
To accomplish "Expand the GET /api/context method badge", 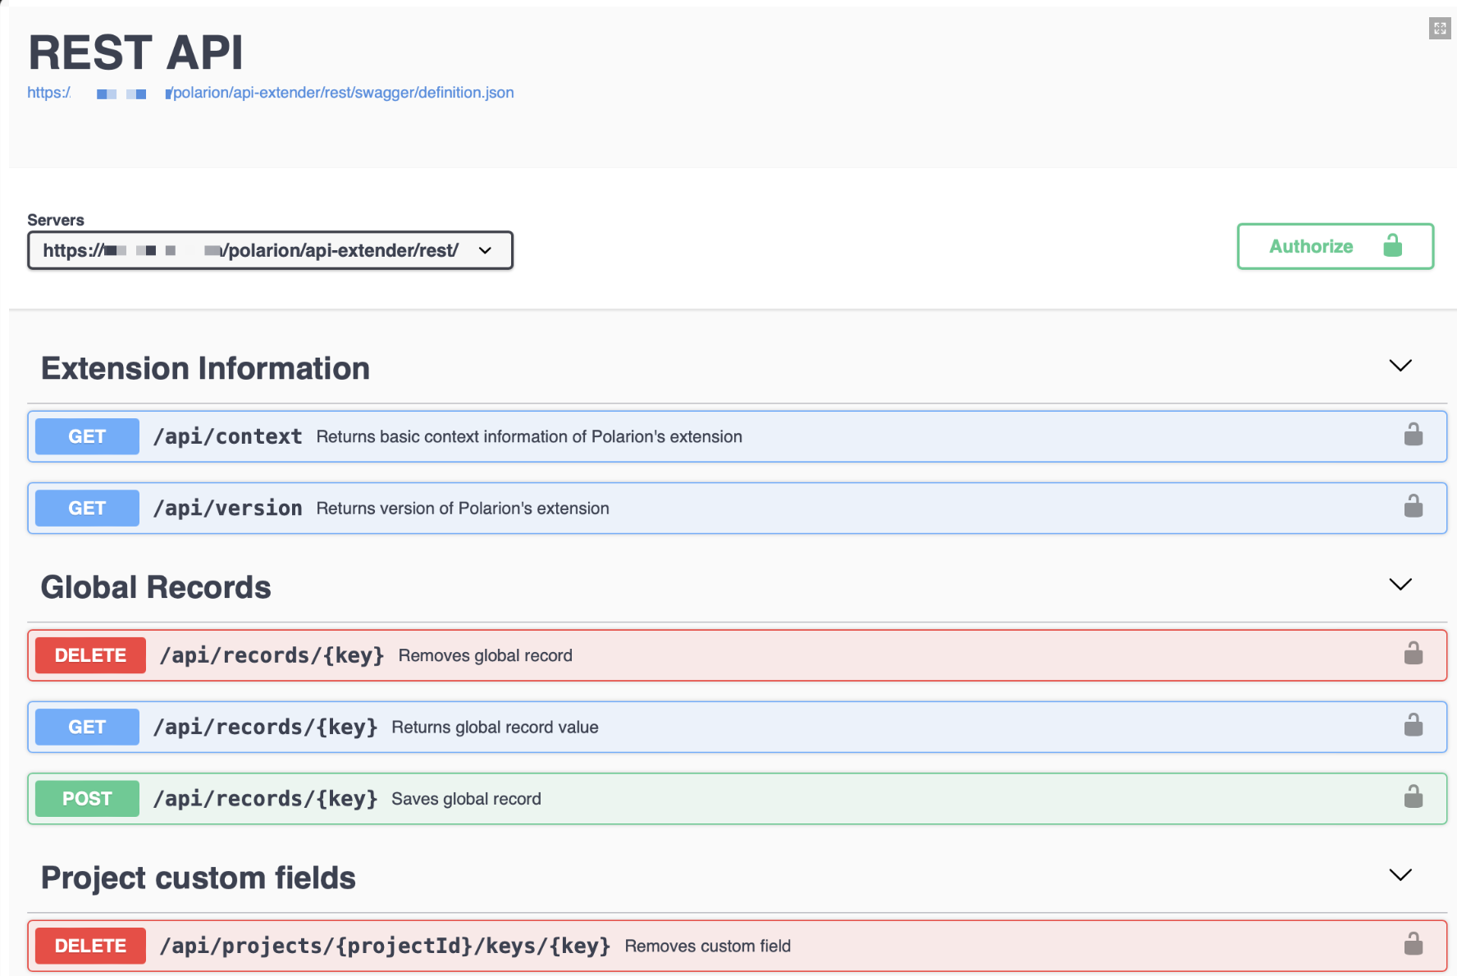I will point(87,436).
